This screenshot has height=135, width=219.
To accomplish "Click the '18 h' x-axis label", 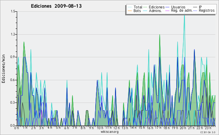I will coord(166,128).
